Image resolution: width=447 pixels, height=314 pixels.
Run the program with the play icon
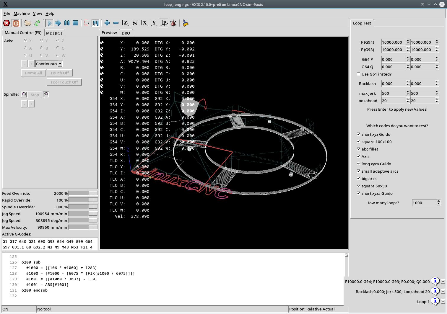pos(49,23)
